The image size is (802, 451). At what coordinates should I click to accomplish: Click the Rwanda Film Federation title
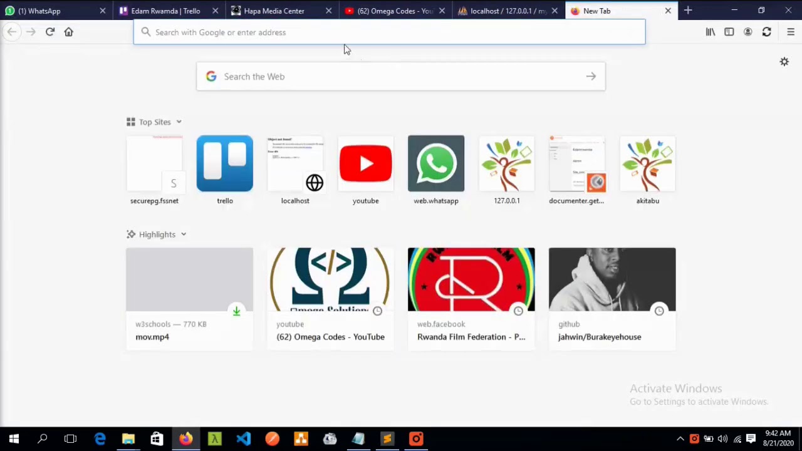coord(471,337)
